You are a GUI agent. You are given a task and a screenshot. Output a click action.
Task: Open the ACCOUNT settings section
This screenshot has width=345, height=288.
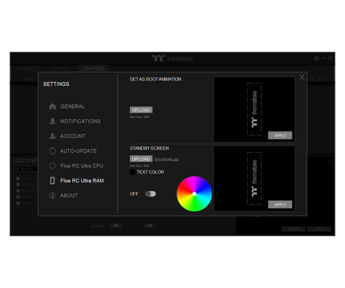coord(73,136)
